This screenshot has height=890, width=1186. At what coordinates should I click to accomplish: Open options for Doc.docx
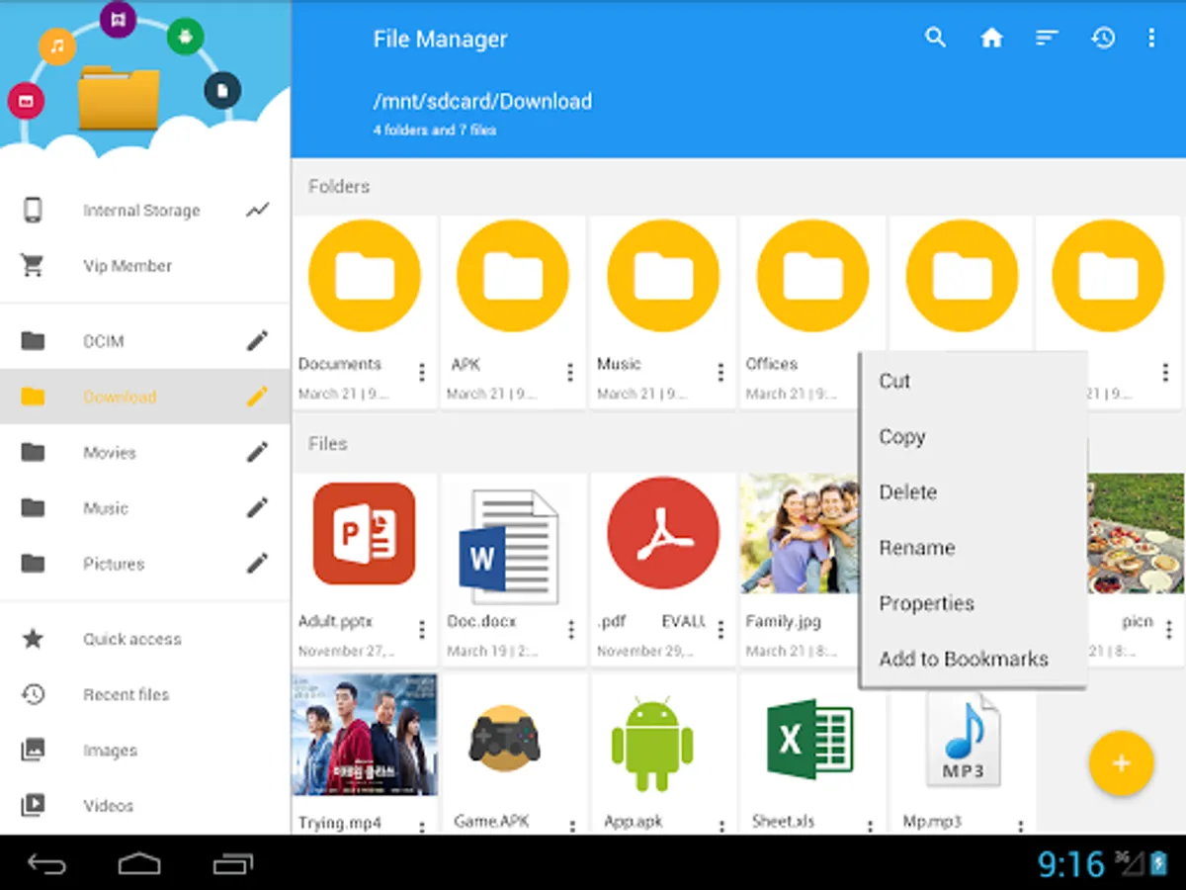570,629
